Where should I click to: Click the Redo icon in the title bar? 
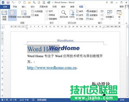pyautogui.click(x=20, y=2)
